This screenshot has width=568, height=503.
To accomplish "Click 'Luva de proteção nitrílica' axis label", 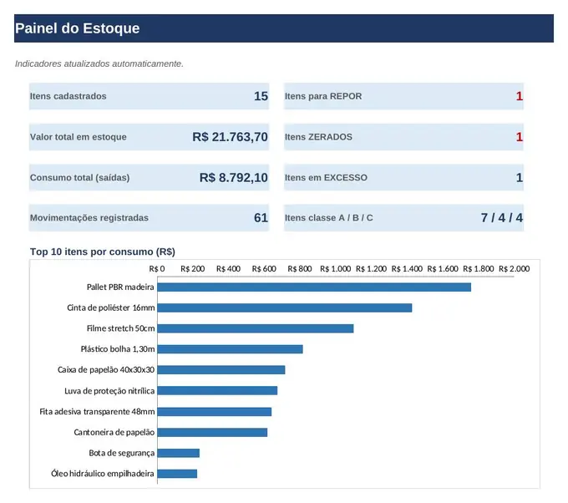I will point(109,391).
